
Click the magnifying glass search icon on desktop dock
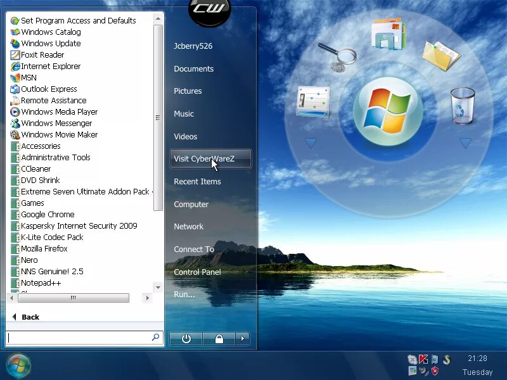tap(337, 56)
